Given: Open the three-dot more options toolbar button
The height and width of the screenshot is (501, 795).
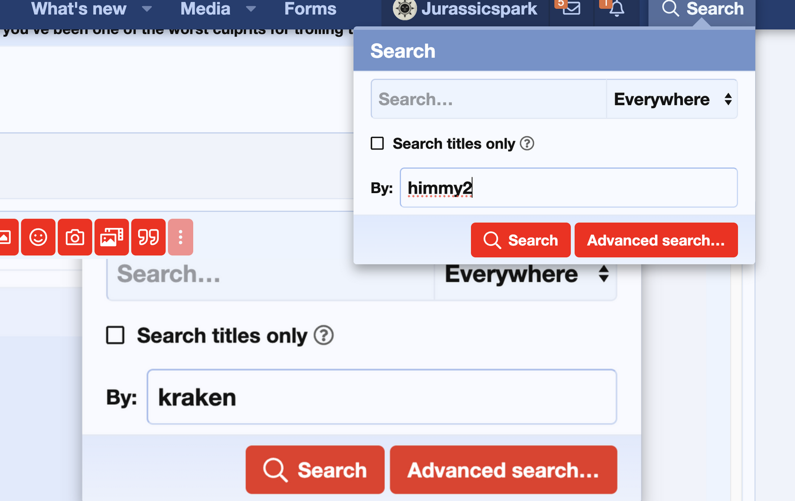Looking at the screenshot, I should pos(180,237).
